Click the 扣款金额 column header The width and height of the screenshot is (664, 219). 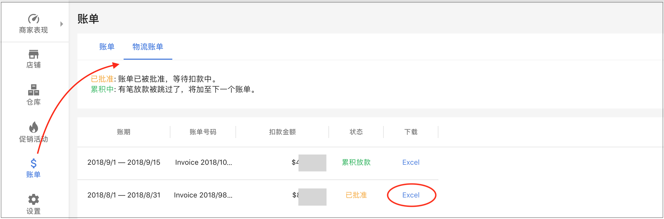pos(282,132)
